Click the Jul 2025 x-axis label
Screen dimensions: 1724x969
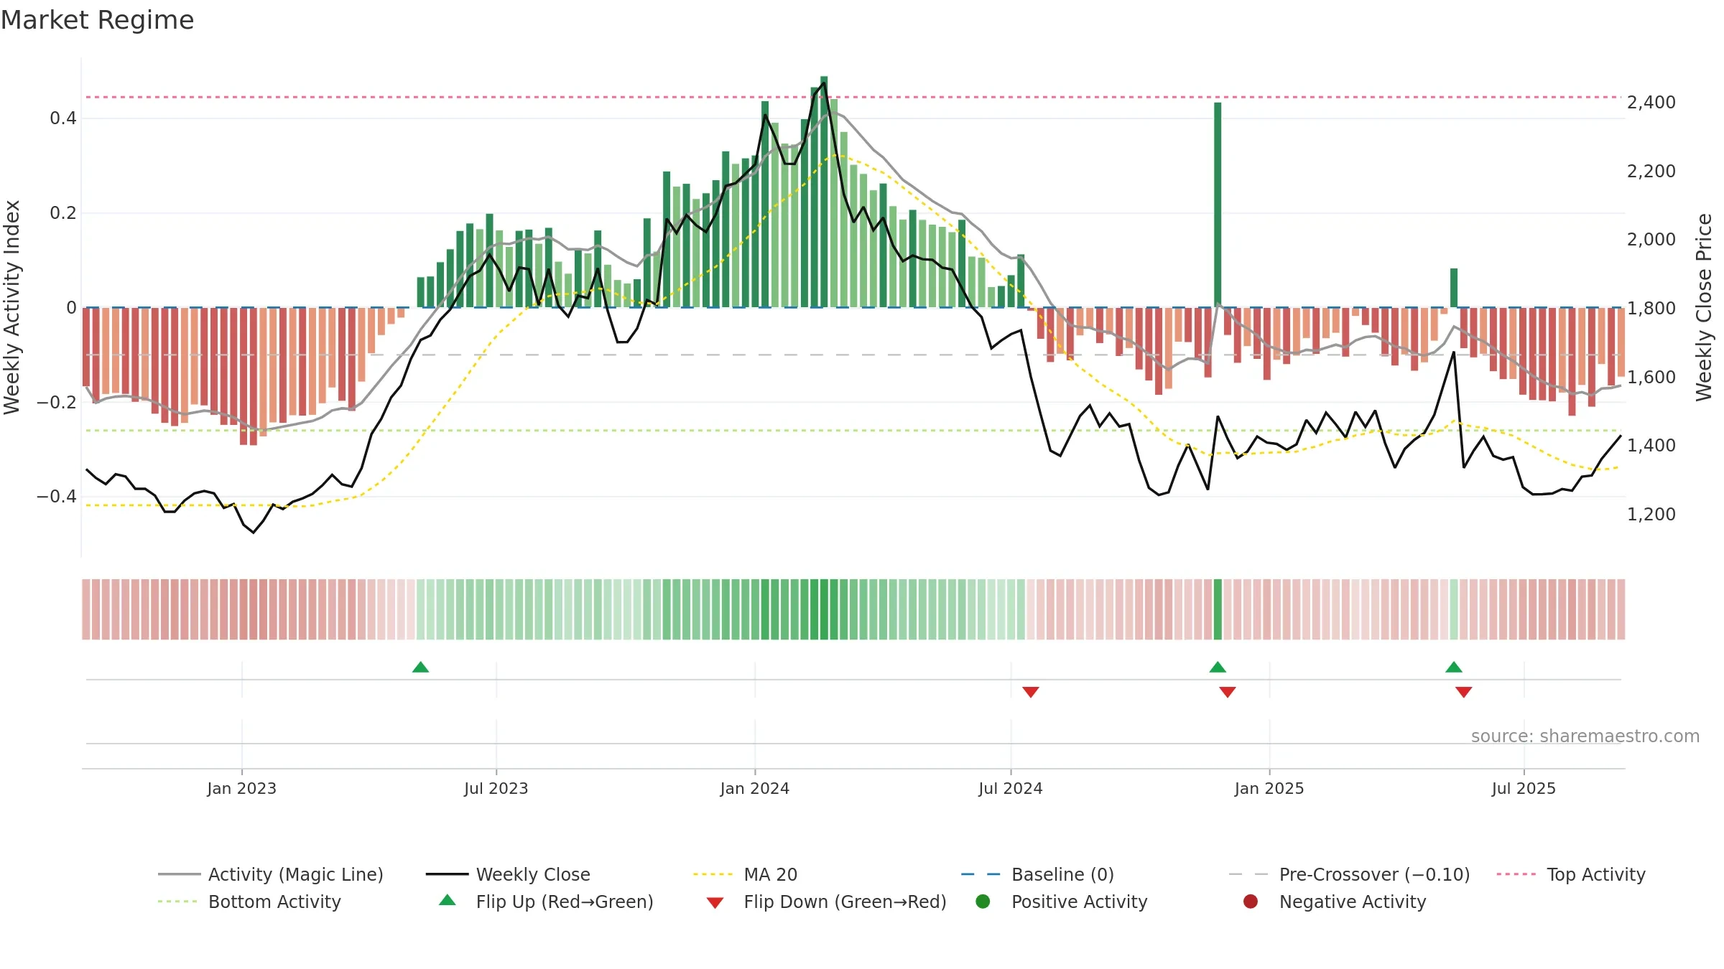[1524, 788]
